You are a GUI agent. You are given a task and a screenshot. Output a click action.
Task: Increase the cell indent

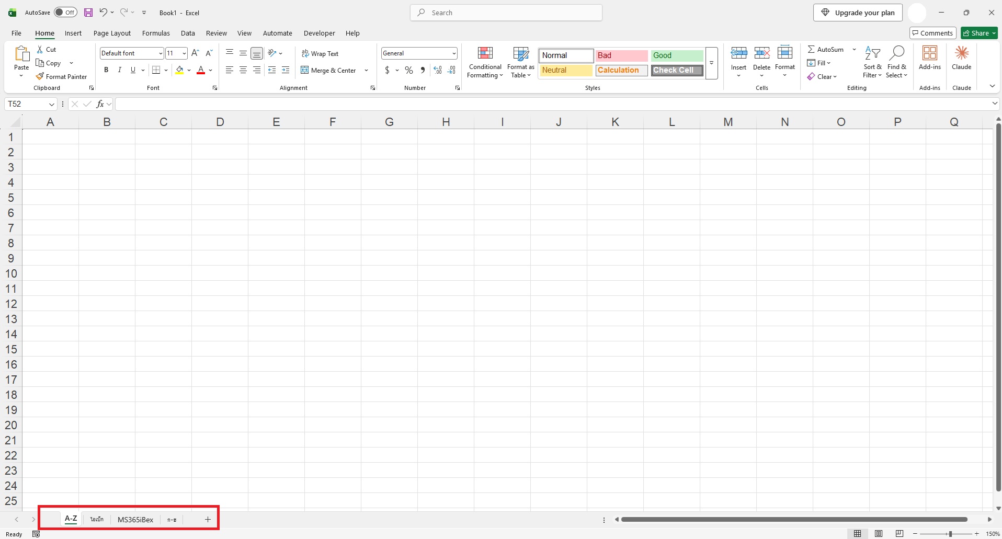[x=286, y=70]
